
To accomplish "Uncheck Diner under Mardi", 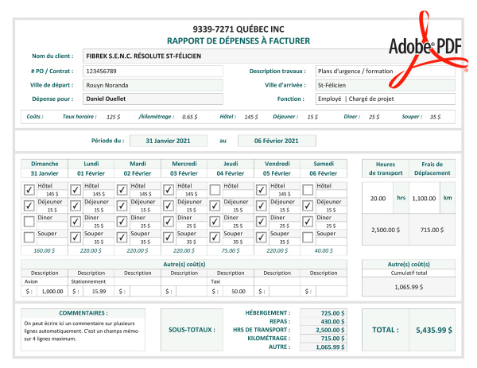I will pyautogui.click(x=122, y=221).
